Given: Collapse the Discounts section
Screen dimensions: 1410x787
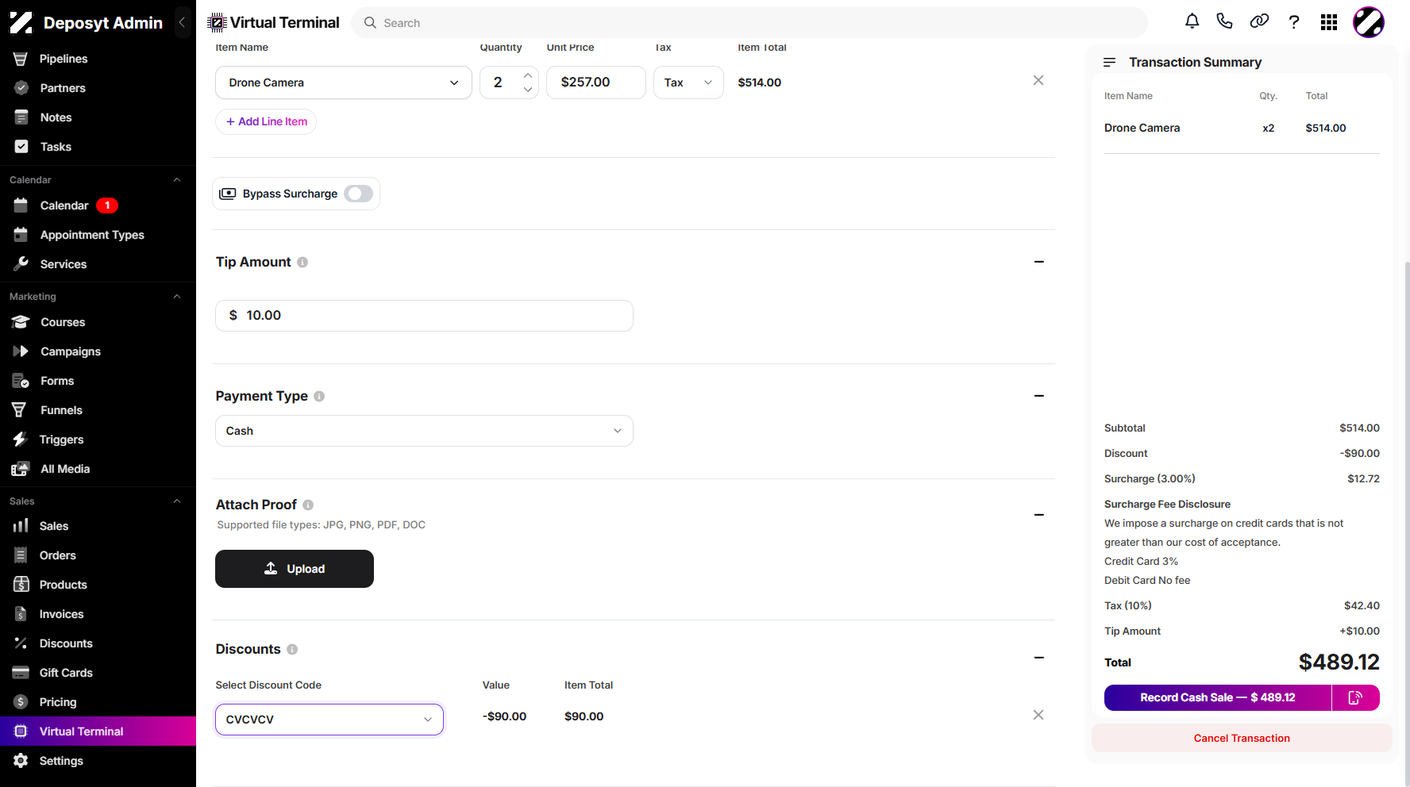Looking at the screenshot, I should click(1038, 658).
